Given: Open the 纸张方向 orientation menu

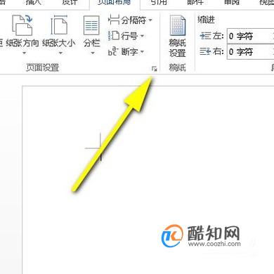Looking at the screenshot, I should tap(22, 34).
